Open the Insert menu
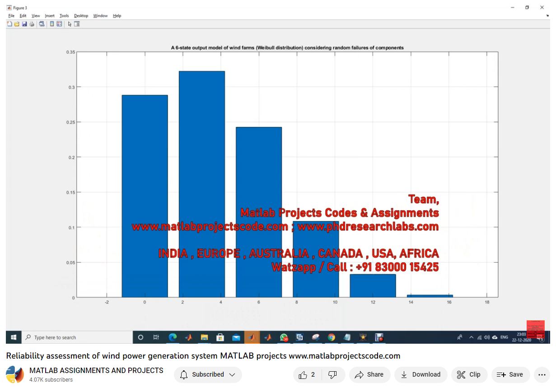 (50, 16)
